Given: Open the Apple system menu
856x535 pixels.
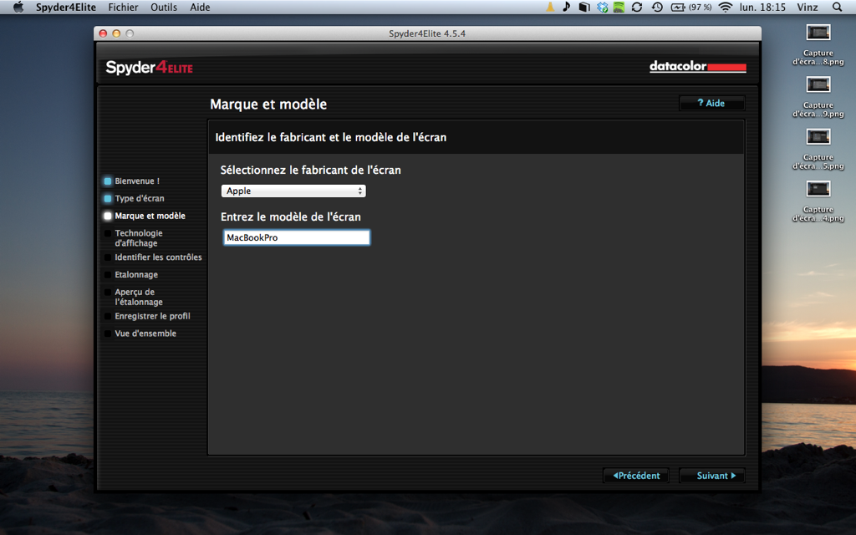Looking at the screenshot, I should click(x=18, y=8).
